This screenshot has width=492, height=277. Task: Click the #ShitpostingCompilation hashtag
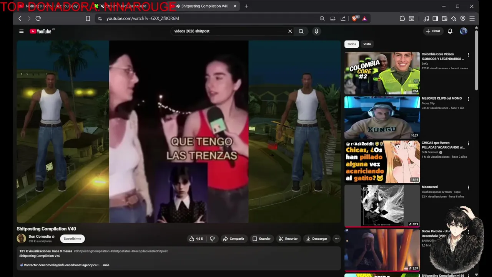91,251
